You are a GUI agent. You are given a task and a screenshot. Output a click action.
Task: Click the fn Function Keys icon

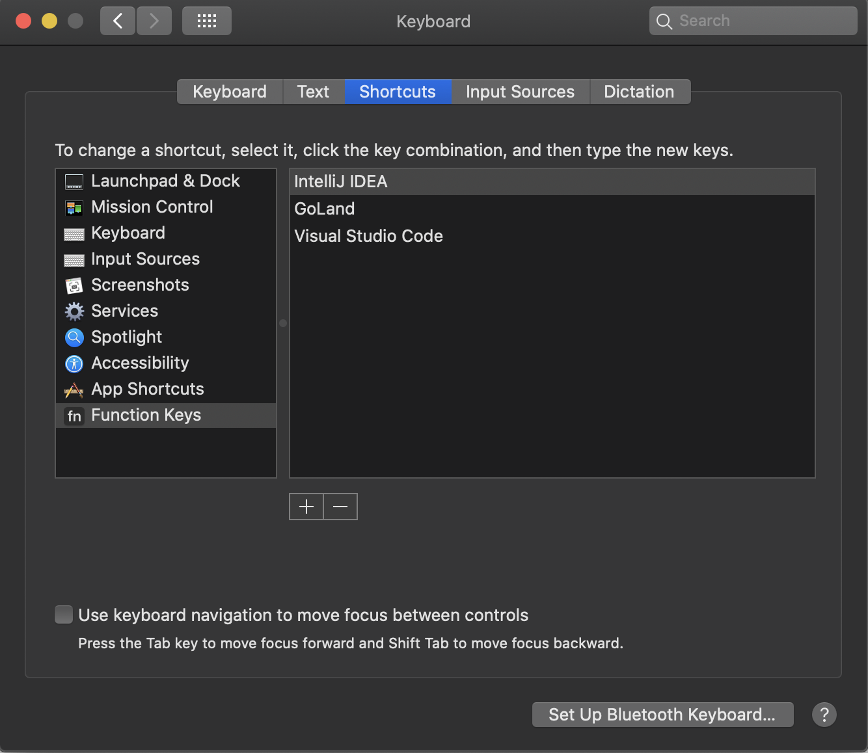[x=74, y=416]
